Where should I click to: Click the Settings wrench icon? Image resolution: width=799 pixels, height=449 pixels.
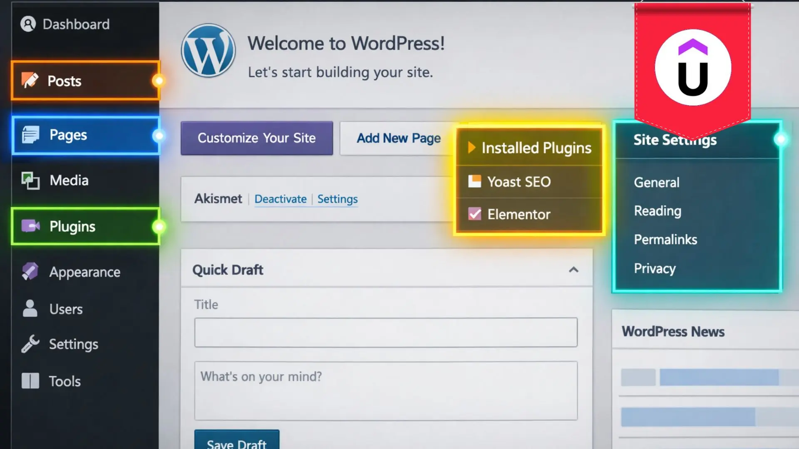click(30, 344)
